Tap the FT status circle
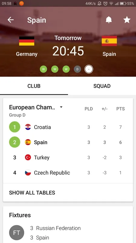The height and width of the screenshot is (243, 136). [17, 233]
